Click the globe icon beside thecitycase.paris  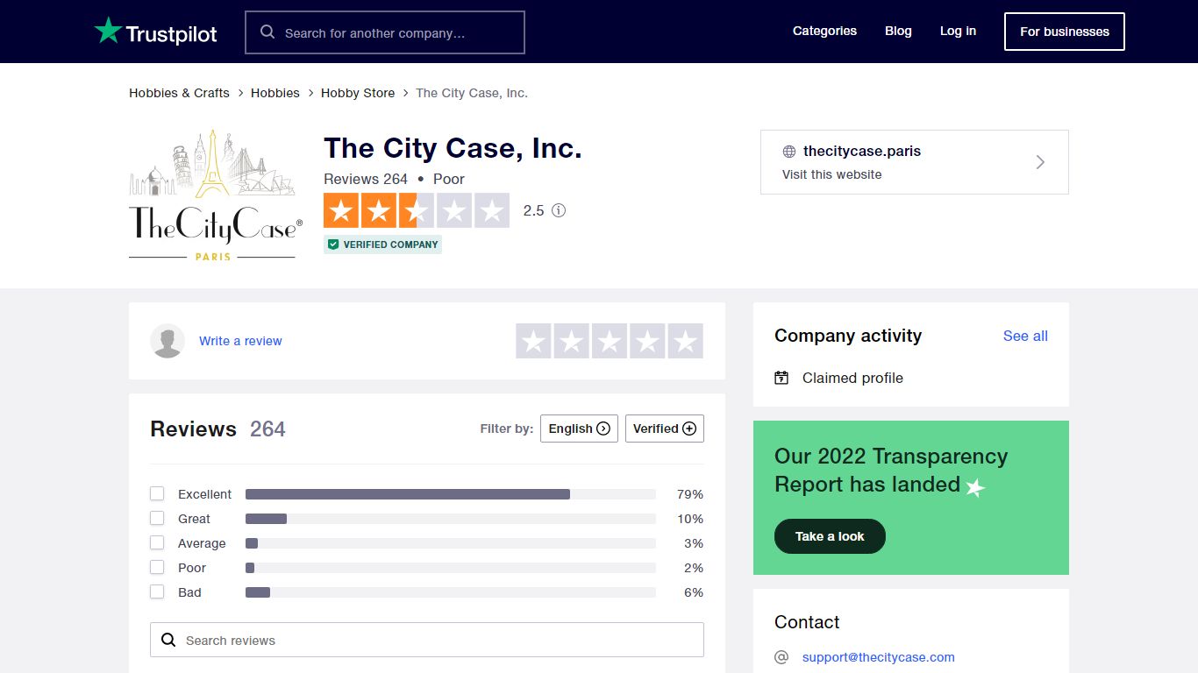point(789,152)
